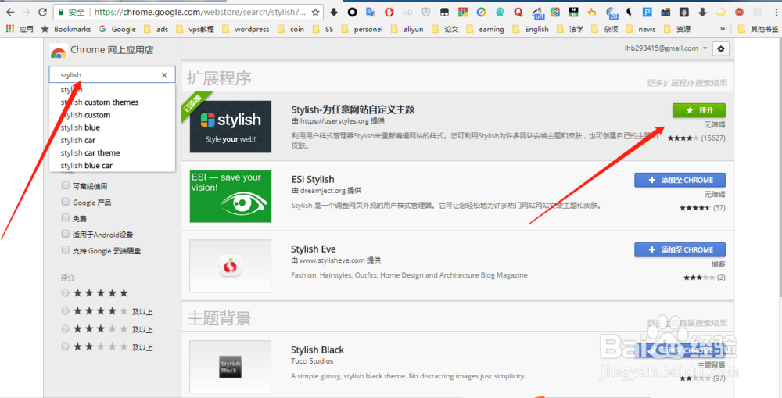Open the earning bookmarks folder
The height and width of the screenshot is (398, 782).
pyautogui.click(x=486, y=29)
